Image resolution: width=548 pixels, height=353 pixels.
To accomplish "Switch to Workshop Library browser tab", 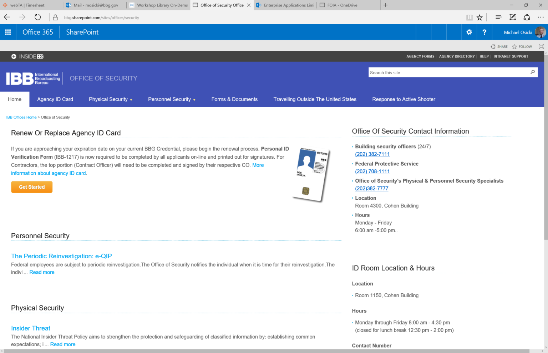I will pyautogui.click(x=158, y=5).
